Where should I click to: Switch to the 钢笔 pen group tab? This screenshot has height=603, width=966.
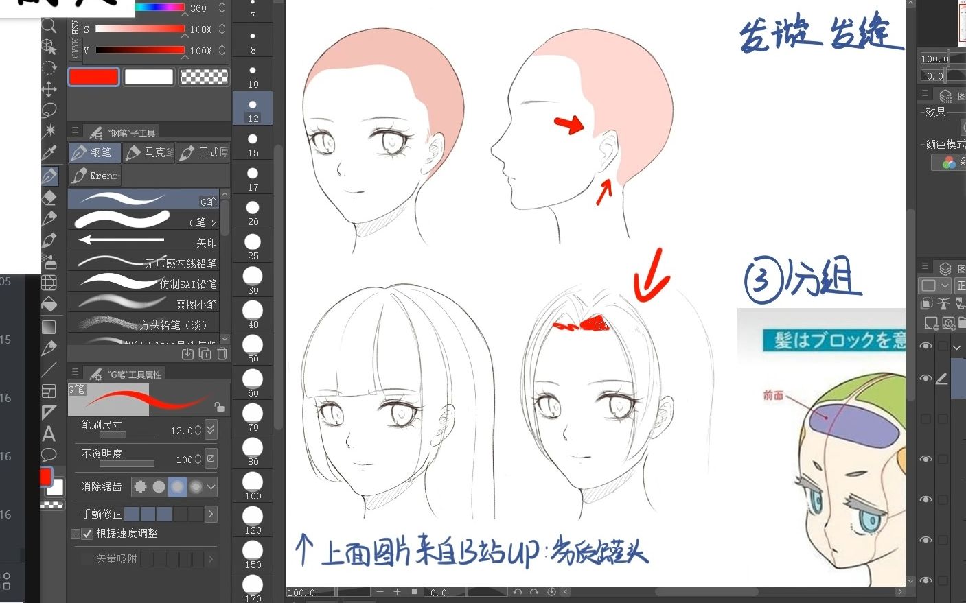[x=95, y=152]
